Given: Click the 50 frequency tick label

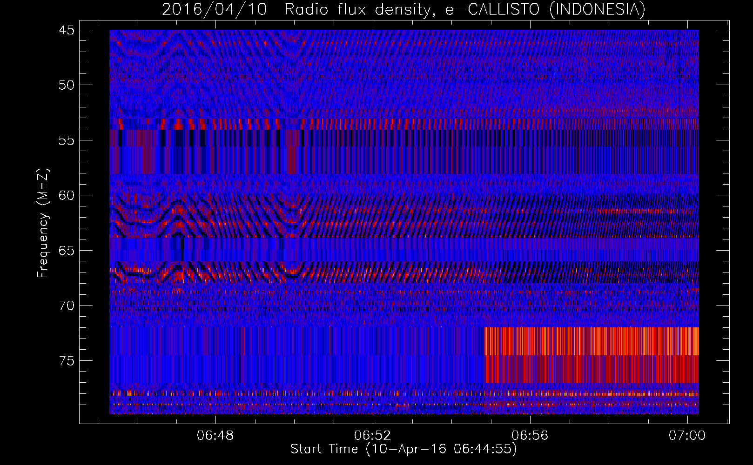Looking at the screenshot, I should click(66, 85).
